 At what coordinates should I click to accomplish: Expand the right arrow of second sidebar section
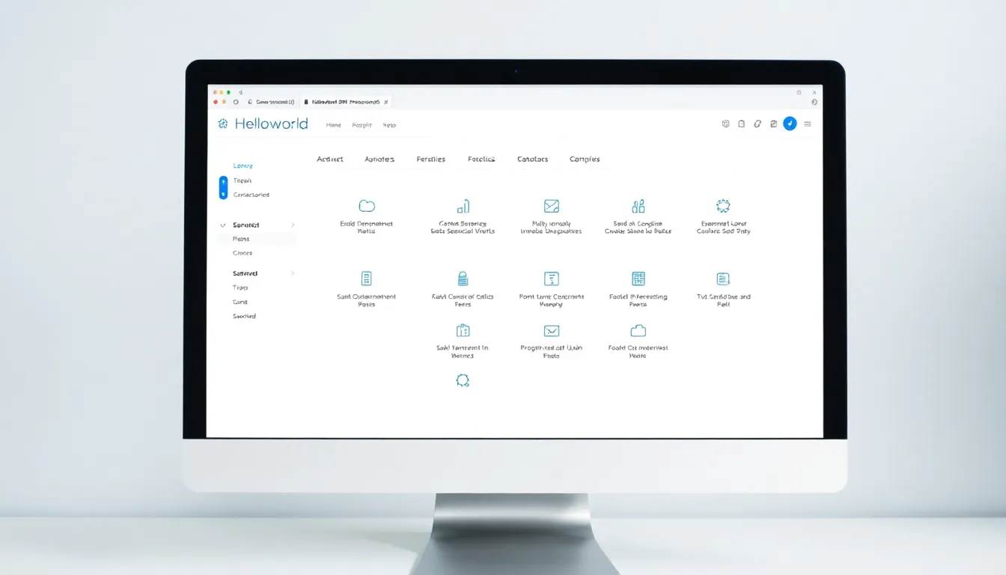click(293, 274)
